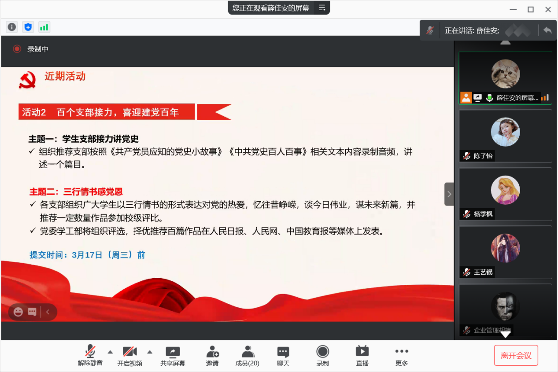558x372 pixels.
Task: Select 陈子怡's video thumbnail
Action: tap(505, 136)
